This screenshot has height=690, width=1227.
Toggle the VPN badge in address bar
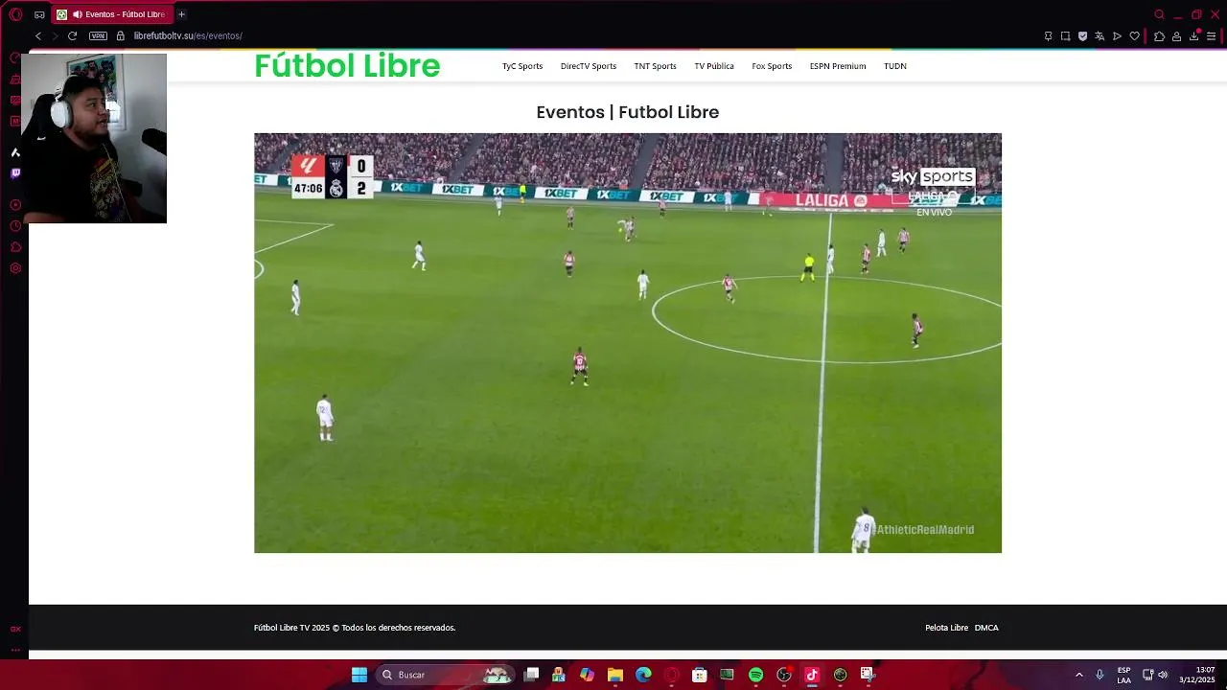[x=98, y=35]
